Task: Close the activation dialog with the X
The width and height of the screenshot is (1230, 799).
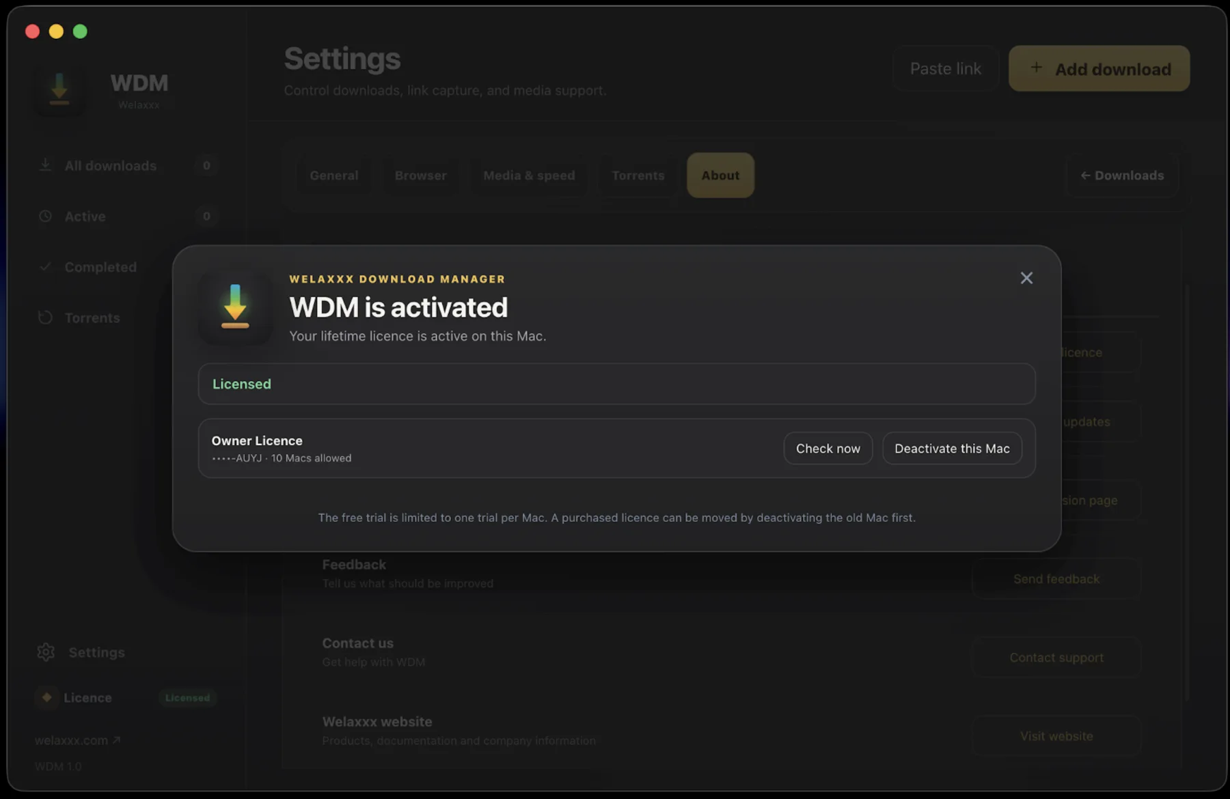Action: coord(1026,278)
